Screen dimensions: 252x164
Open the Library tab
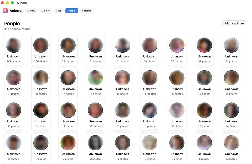31,11
